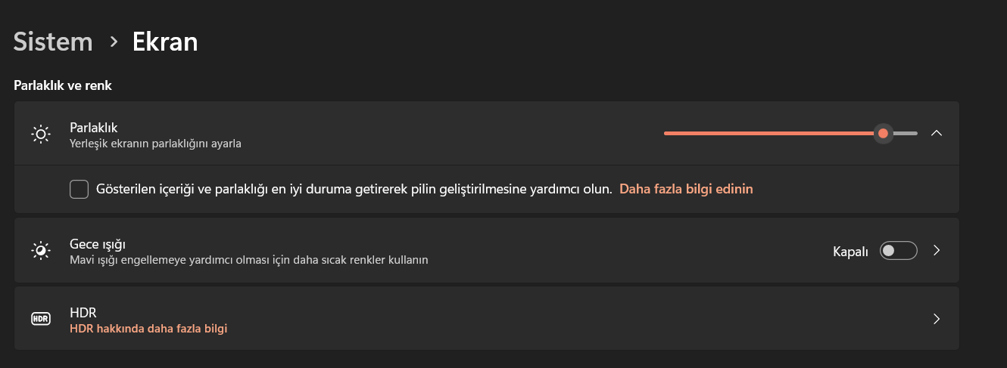Click the Parlaklık row title text

(93, 128)
